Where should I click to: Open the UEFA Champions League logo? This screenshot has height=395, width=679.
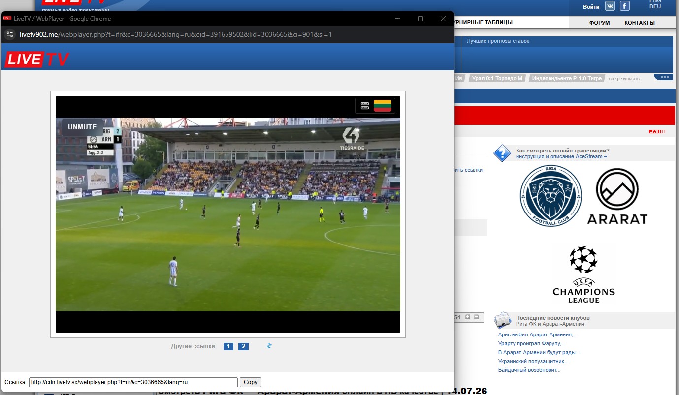click(x=584, y=274)
